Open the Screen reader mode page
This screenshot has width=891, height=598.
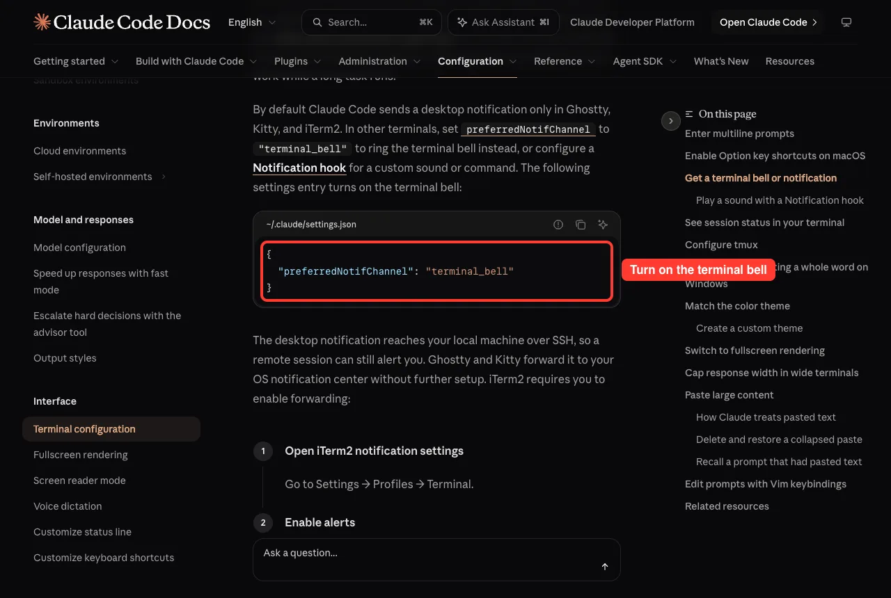coord(79,480)
